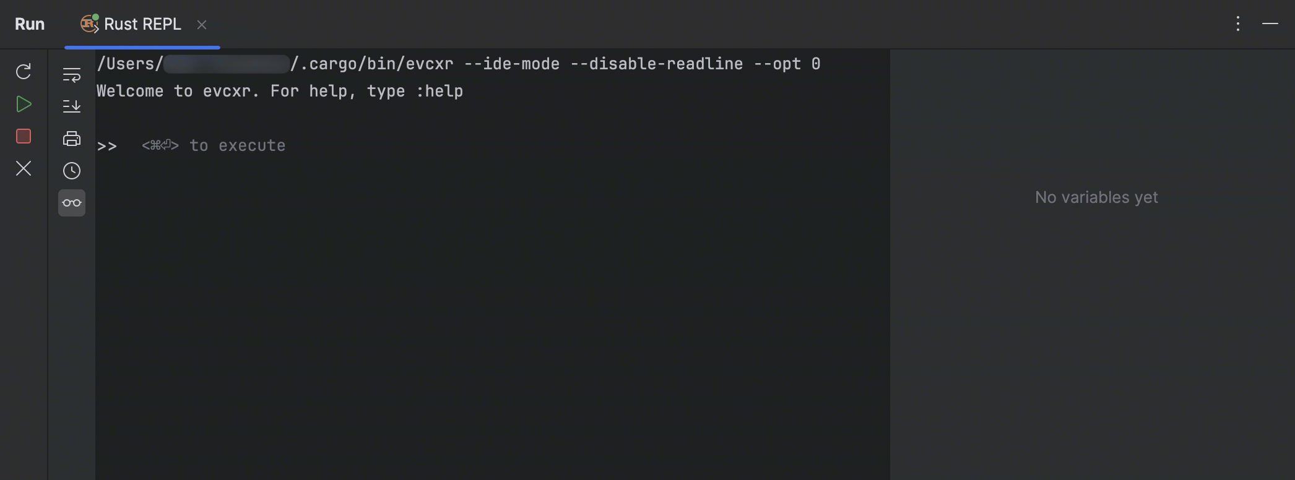This screenshot has width=1295, height=480.
Task: Select the evcxr welcome message line
Action: (279, 90)
